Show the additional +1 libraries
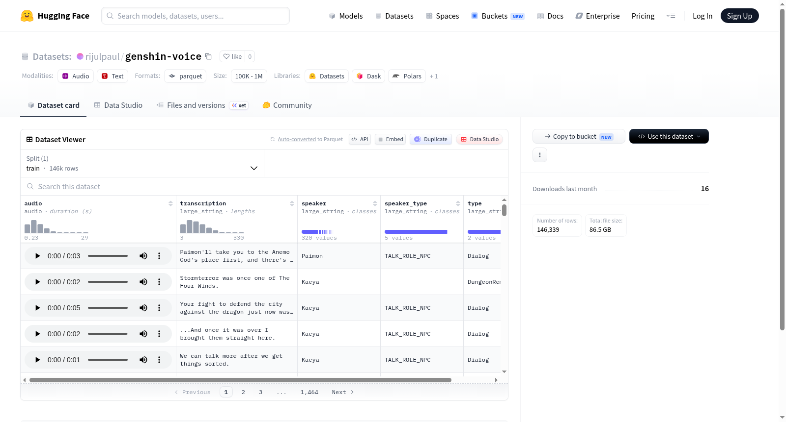Screen dimensions: 786x422 click(434, 76)
